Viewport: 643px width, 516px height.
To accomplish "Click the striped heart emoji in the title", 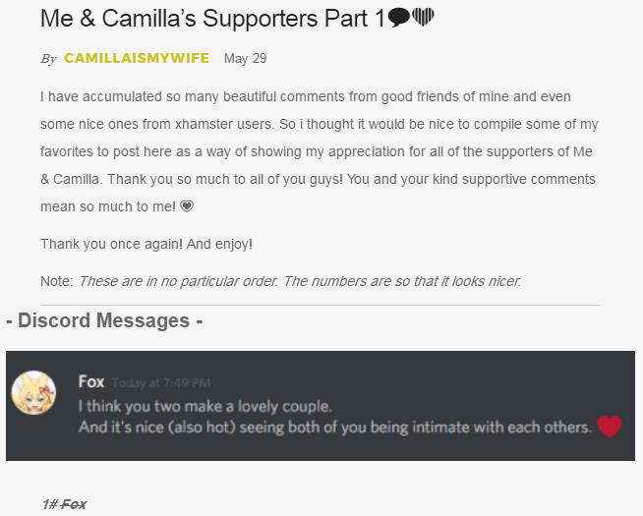I will [x=423, y=17].
